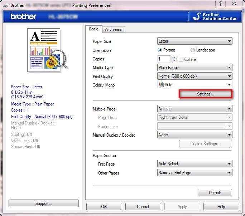Click in the Copies number field
Screen dimensions: 245x216
(164, 59)
